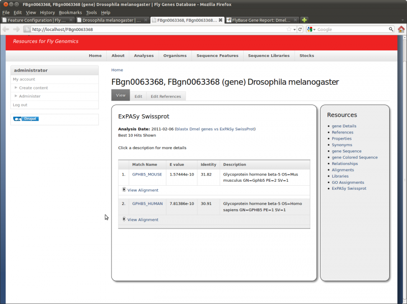
Task: Open the Google search engine selector
Action: point(311,29)
